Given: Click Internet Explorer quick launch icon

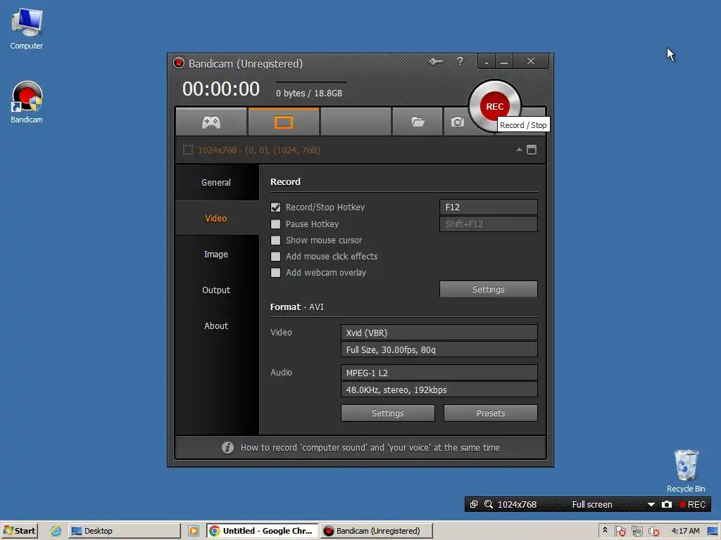Looking at the screenshot, I should (56, 531).
